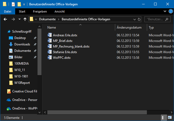The height and width of the screenshot is (121, 174).
Task: Switch to Details view in status bar
Action: [164, 118]
